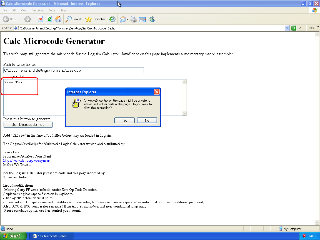Image resolution: width=320 pixels, height=240 pixels.
Task: Click the Go button
Action: pyautogui.click(x=297, y=28)
